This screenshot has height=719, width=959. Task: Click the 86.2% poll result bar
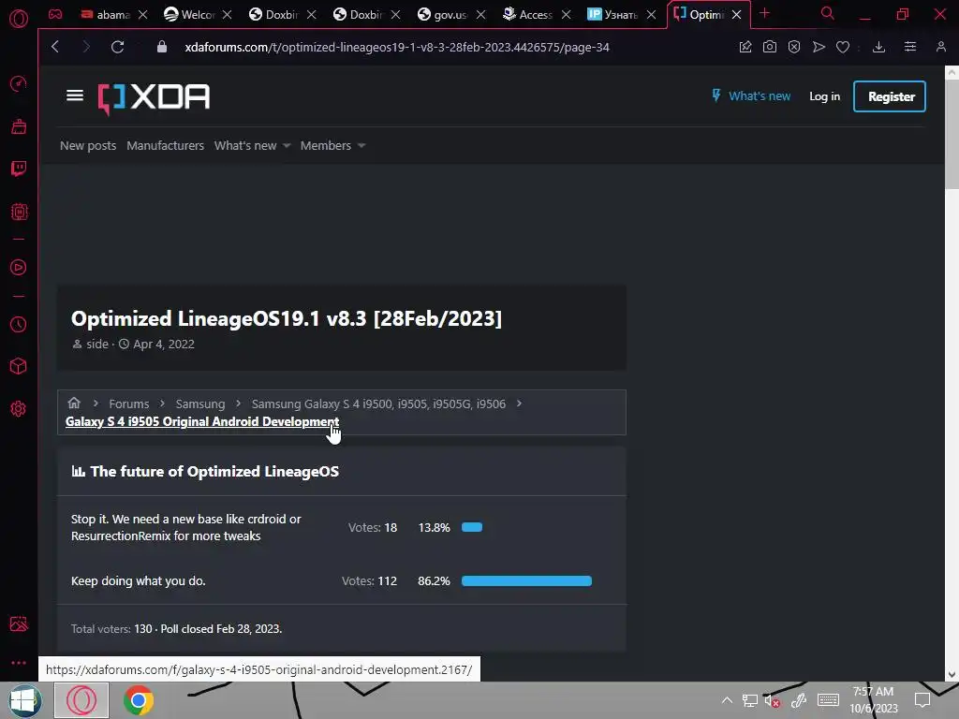(526, 580)
